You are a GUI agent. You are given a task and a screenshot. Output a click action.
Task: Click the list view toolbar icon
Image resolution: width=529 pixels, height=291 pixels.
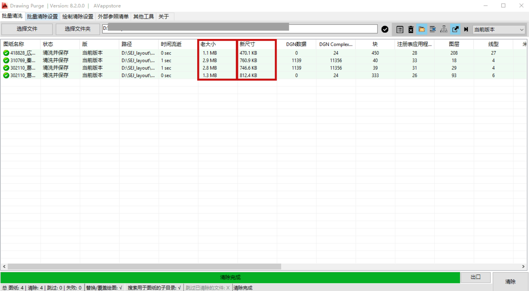click(400, 30)
